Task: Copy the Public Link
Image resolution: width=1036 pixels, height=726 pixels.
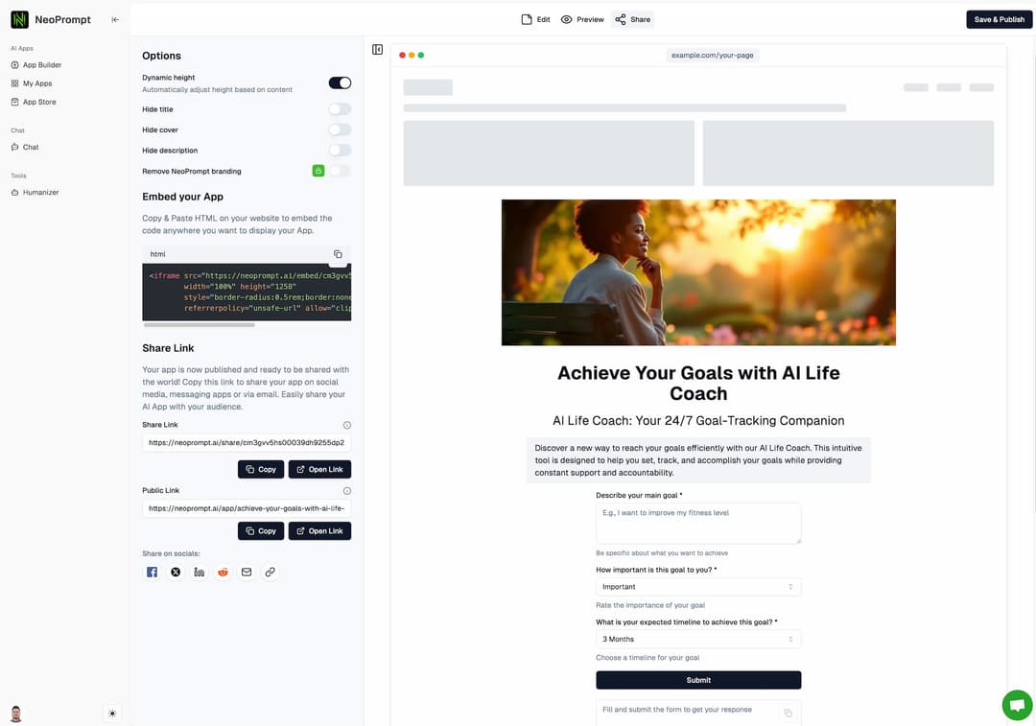Action: [261, 531]
